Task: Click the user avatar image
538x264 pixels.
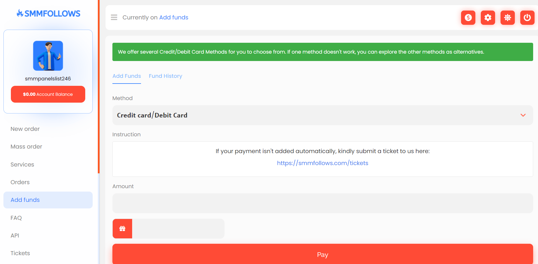Action: pos(48,56)
